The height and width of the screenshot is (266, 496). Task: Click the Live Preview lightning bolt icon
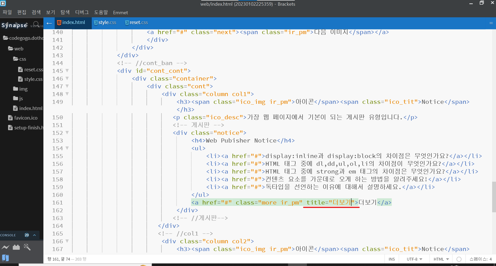(5, 247)
